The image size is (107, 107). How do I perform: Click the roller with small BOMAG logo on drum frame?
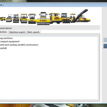(x=32, y=19)
